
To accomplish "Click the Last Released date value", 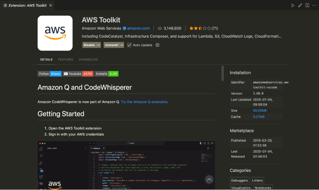I will pos(263,154).
